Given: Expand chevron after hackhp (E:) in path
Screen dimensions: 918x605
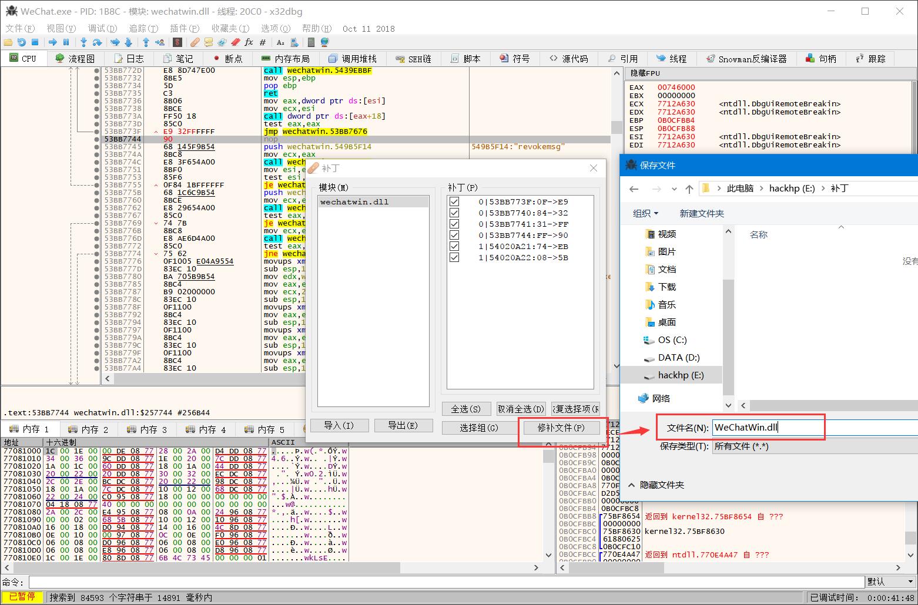Looking at the screenshot, I should pyautogui.click(x=823, y=189).
